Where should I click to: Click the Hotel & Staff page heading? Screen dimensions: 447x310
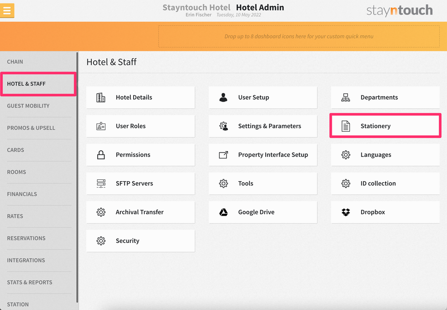tap(111, 62)
